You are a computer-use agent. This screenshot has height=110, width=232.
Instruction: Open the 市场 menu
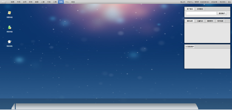pyautogui.click(x=19, y=2)
